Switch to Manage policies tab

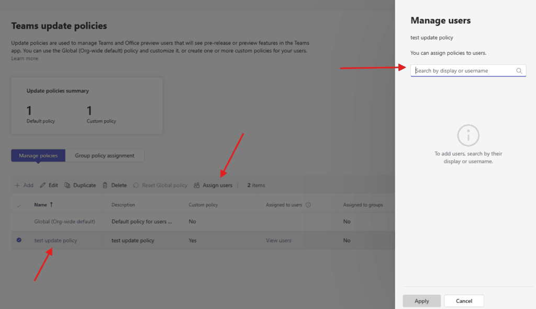coord(38,155)
